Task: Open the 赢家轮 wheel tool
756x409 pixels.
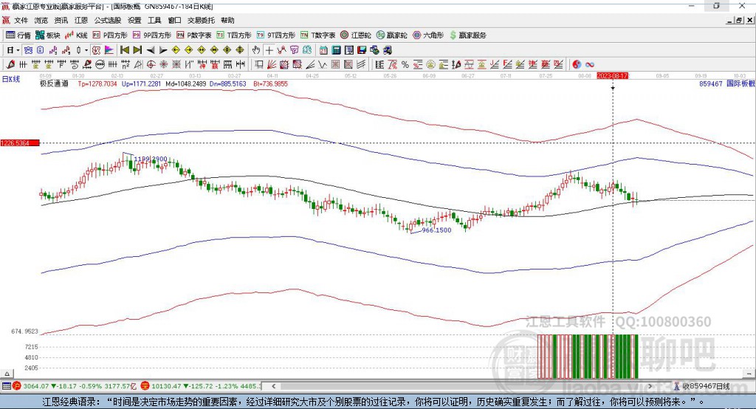Action: tap(391, 35)
